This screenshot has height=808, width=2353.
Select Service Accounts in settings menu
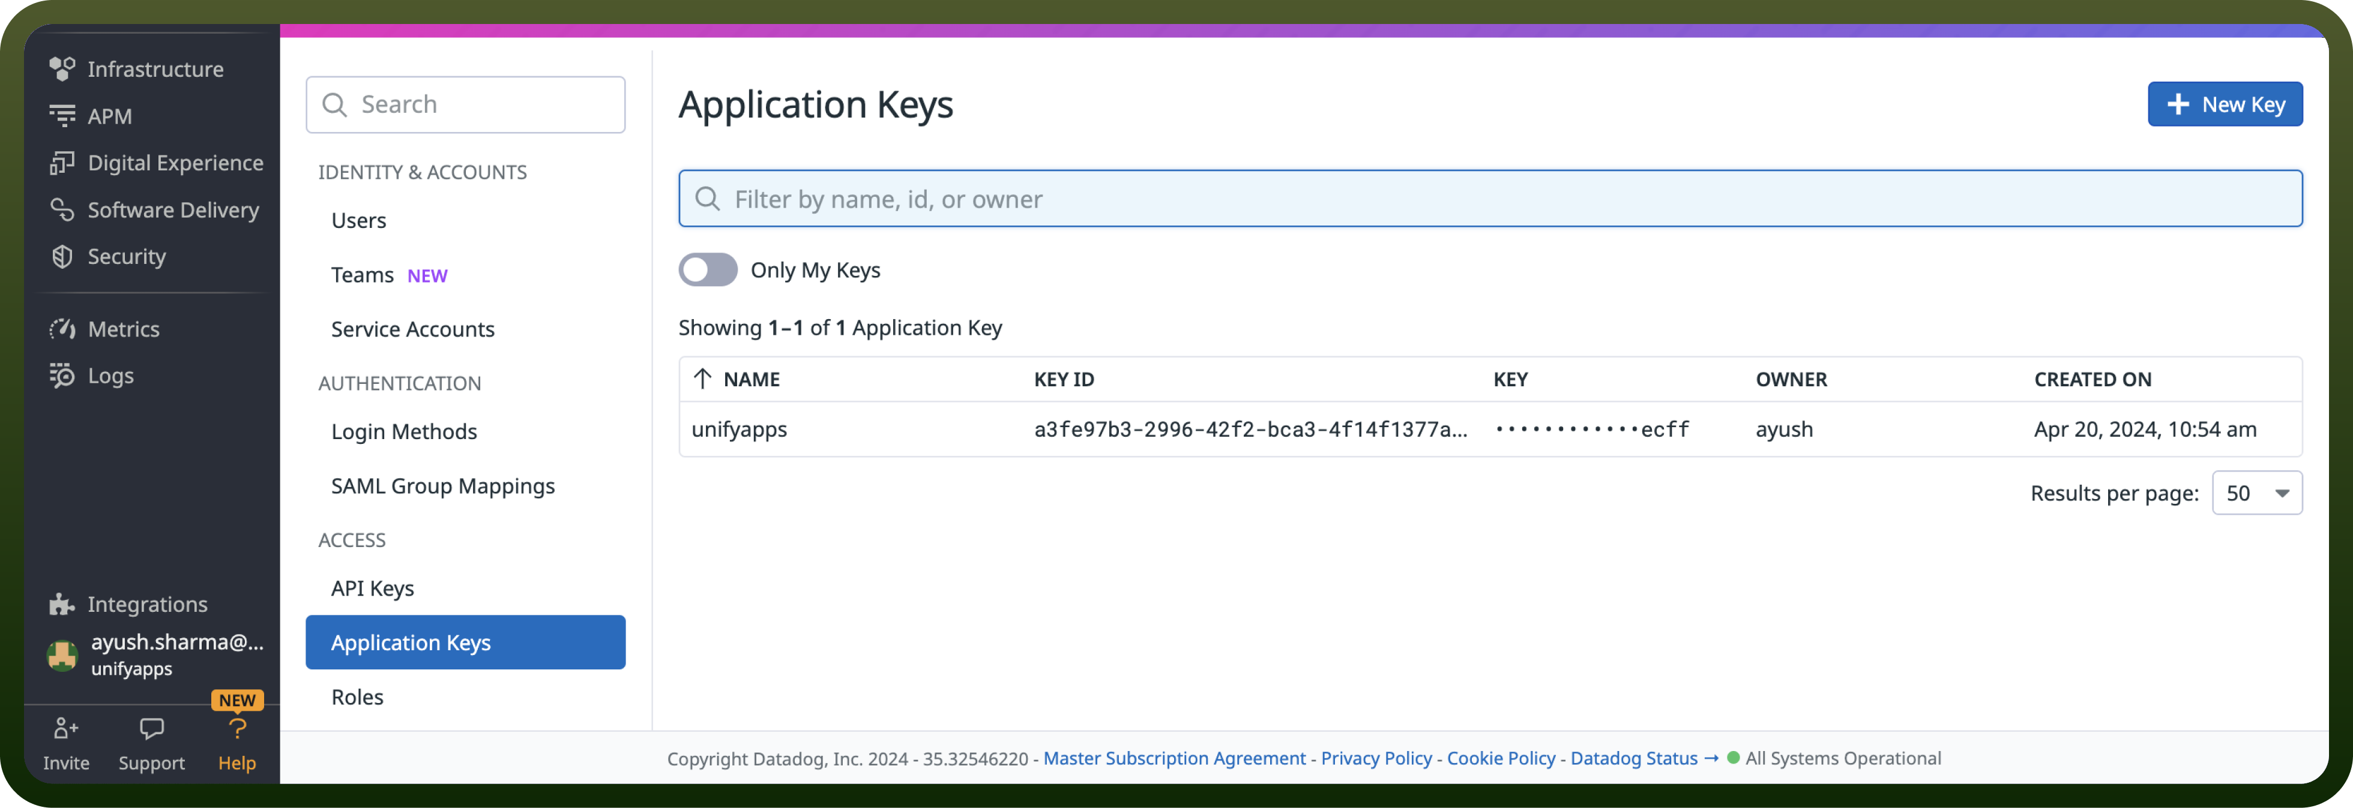click(x=413, y=329)
